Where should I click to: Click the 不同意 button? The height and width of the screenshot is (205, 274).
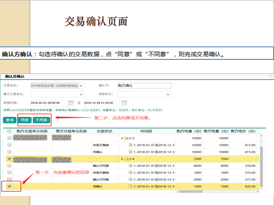tap(42, 120)
